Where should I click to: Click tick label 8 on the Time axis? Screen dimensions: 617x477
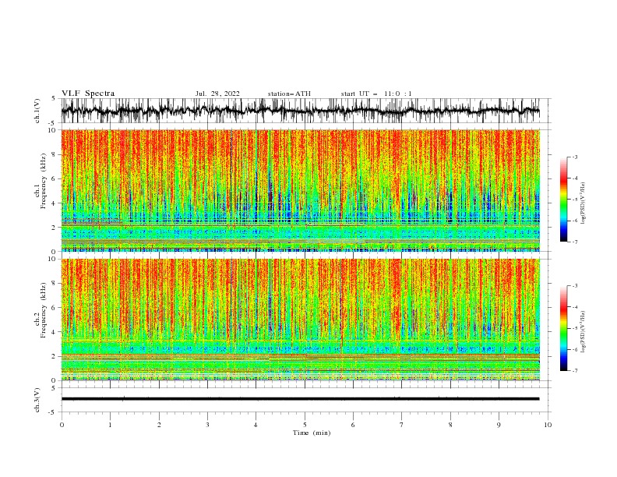pyautogui.click(x=450, y=425)
